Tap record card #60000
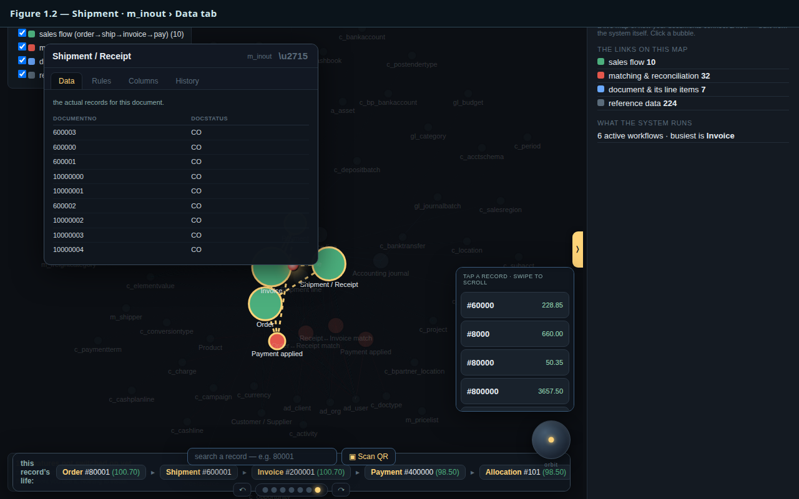 pos(515,305)
